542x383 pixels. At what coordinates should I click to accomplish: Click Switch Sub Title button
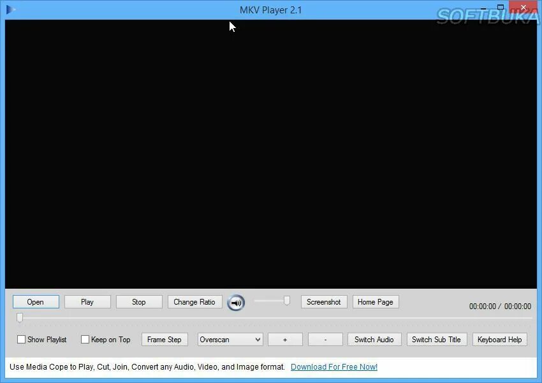click(x=437, y=340)
